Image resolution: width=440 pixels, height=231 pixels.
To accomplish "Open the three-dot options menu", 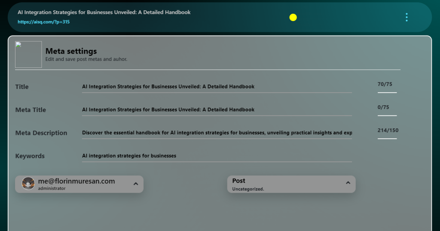I will point(406,17).
